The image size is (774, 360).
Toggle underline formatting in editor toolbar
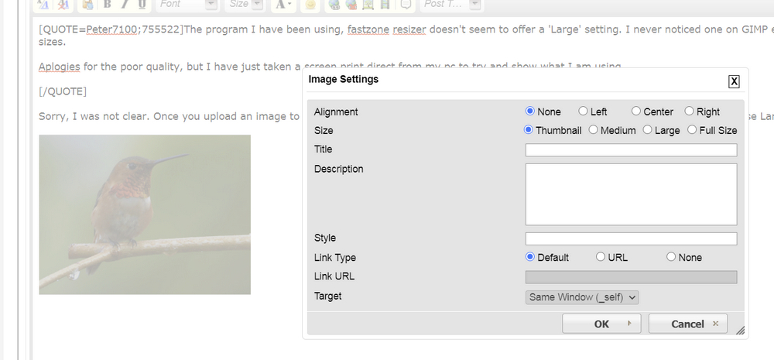(x=142, y=4)
